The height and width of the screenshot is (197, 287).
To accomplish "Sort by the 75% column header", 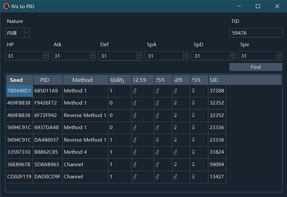I will [x=200, y=80].
